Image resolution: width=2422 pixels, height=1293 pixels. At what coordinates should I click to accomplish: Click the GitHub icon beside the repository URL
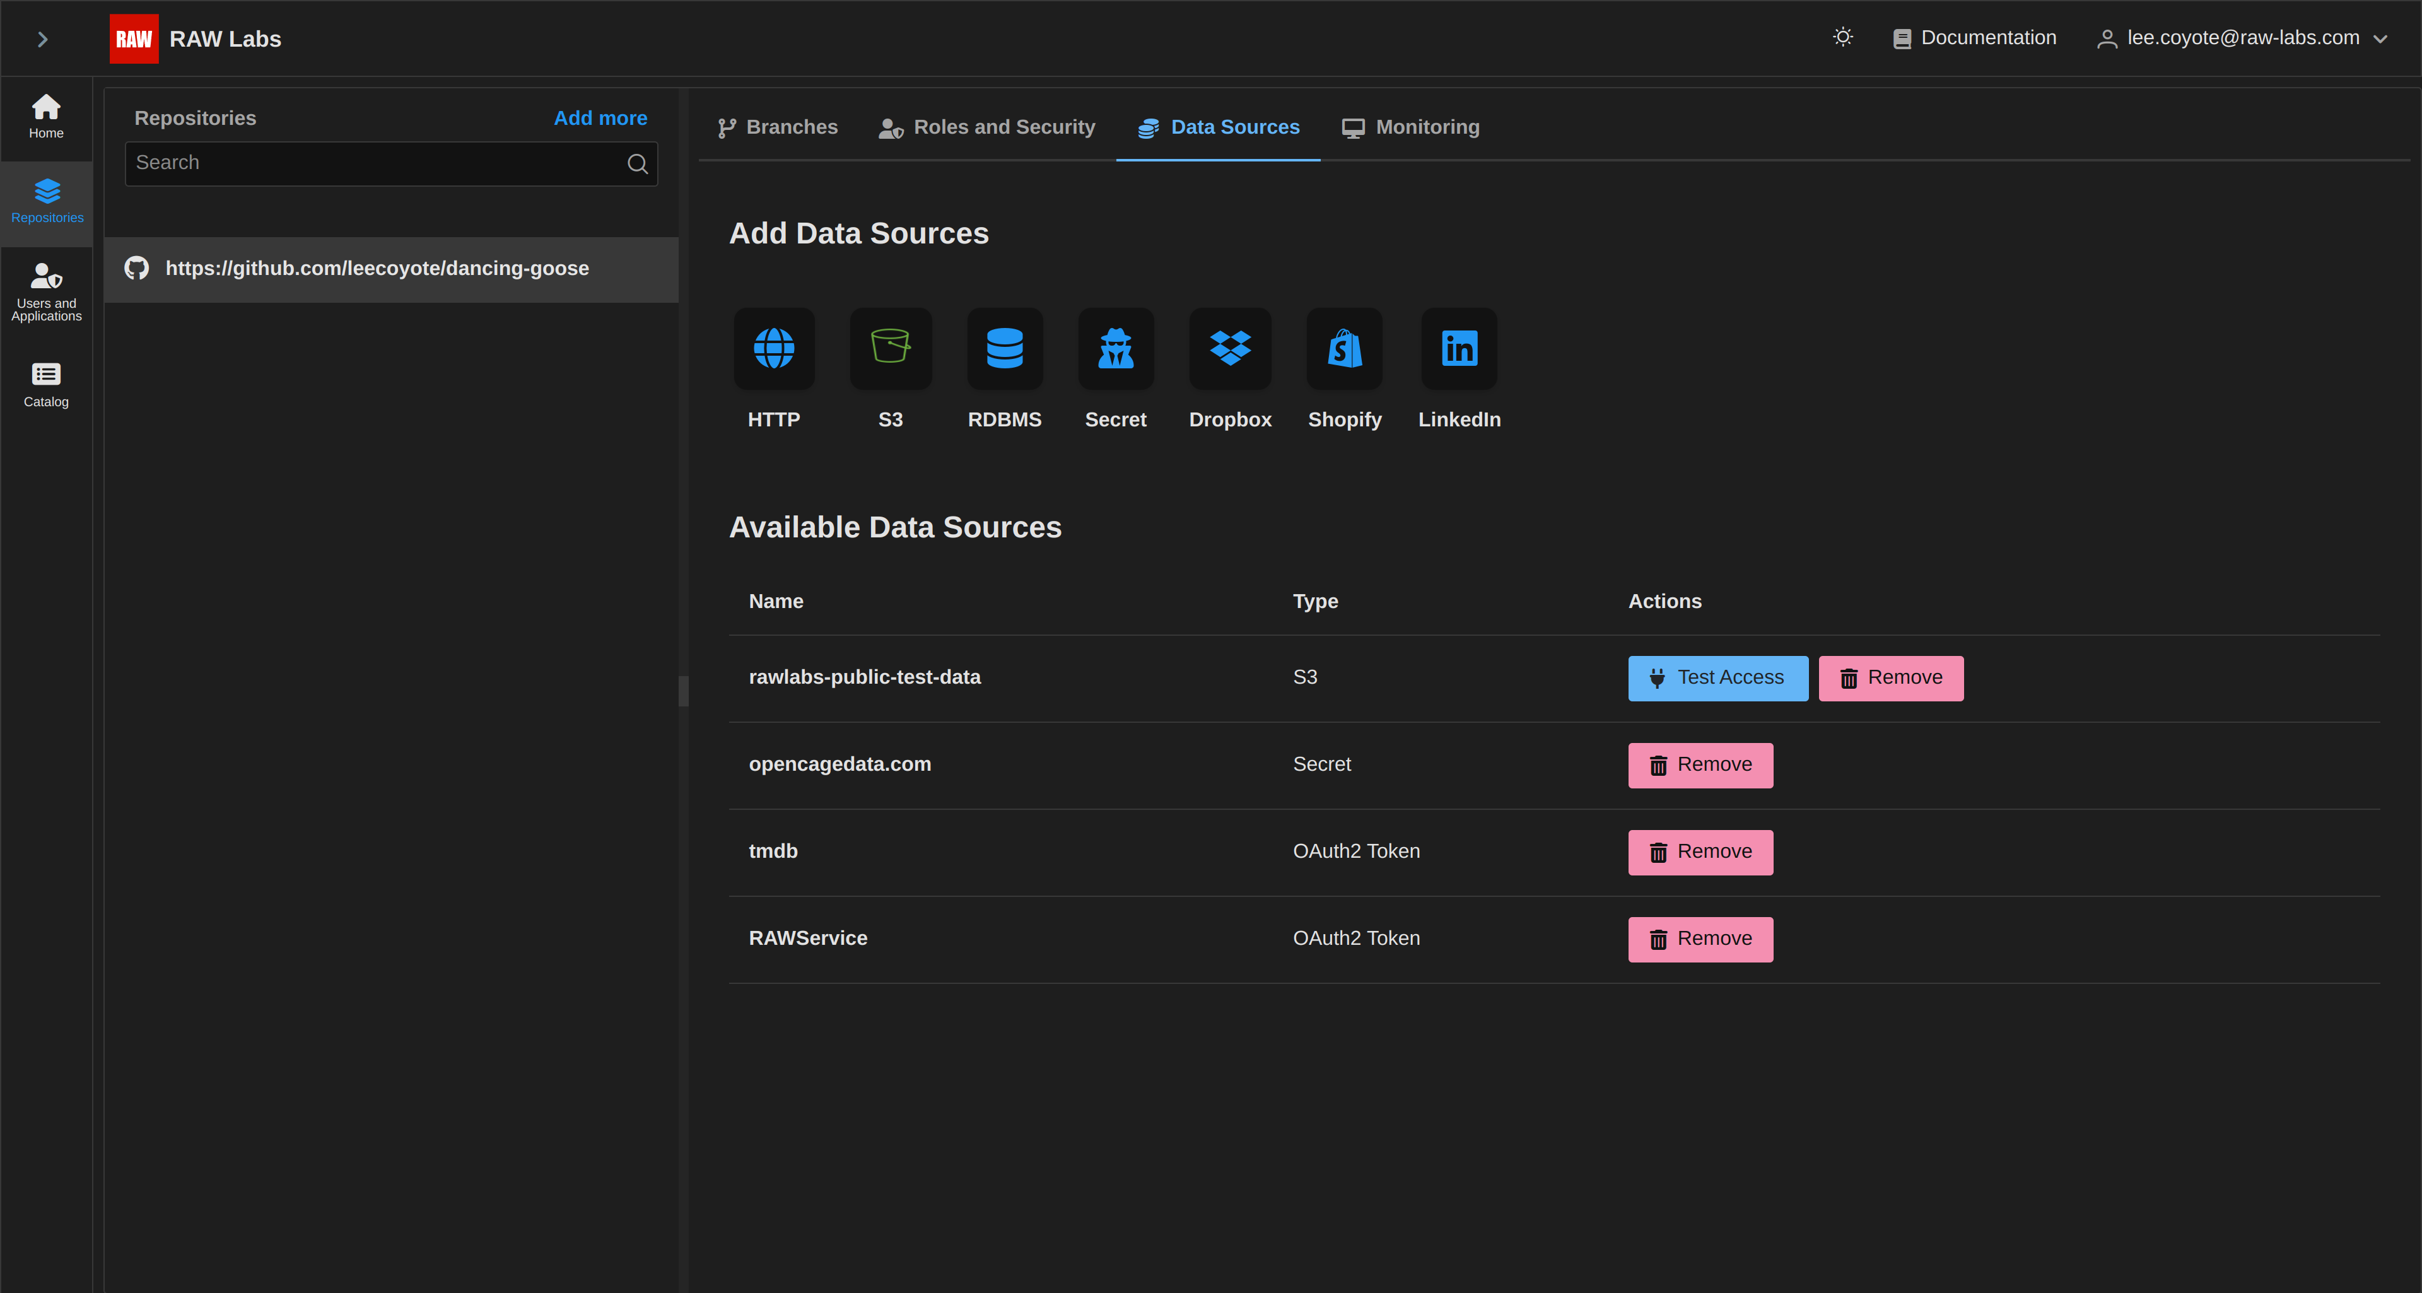coord(137,269)
